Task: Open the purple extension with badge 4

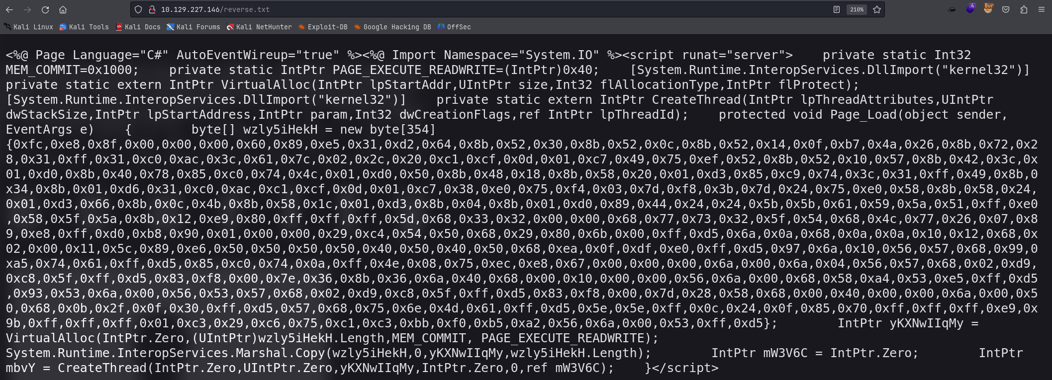Action: pyautogui.click(x=970, y=8)
